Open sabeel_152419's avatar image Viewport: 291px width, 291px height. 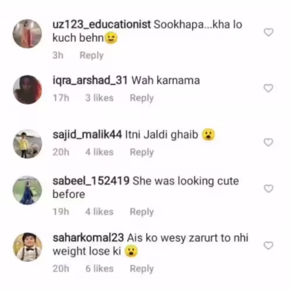pos(27,190)
